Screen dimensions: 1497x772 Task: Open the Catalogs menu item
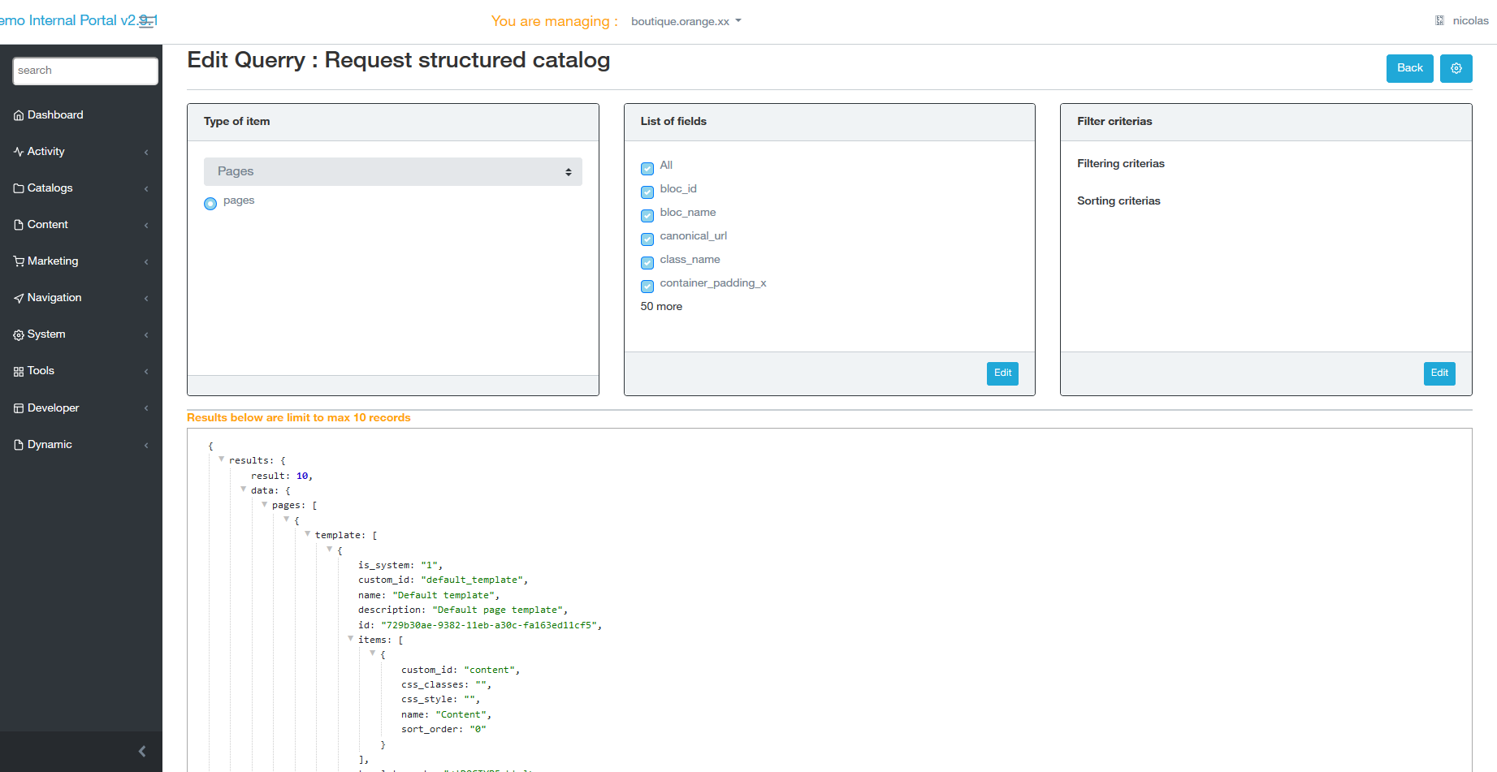click(81, 188)
